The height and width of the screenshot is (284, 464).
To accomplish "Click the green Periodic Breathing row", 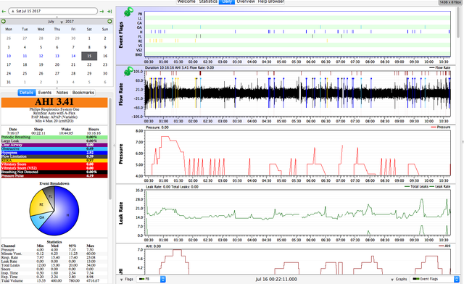I will 54,137.
